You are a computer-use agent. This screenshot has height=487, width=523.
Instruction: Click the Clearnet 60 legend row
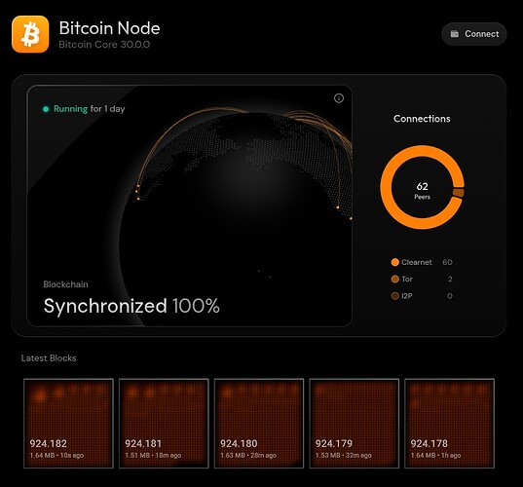tap(422, 262)
